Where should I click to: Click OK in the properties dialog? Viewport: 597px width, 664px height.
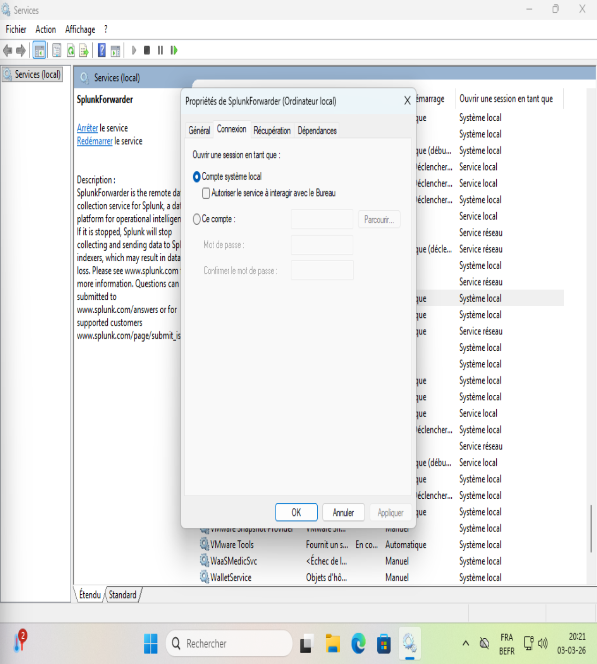(296, 512)
